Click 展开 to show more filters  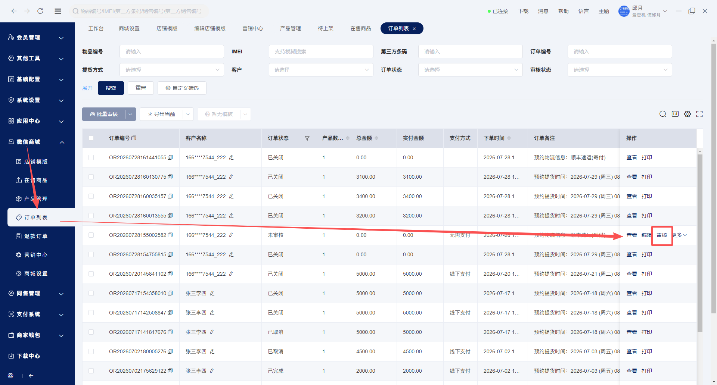87,88
